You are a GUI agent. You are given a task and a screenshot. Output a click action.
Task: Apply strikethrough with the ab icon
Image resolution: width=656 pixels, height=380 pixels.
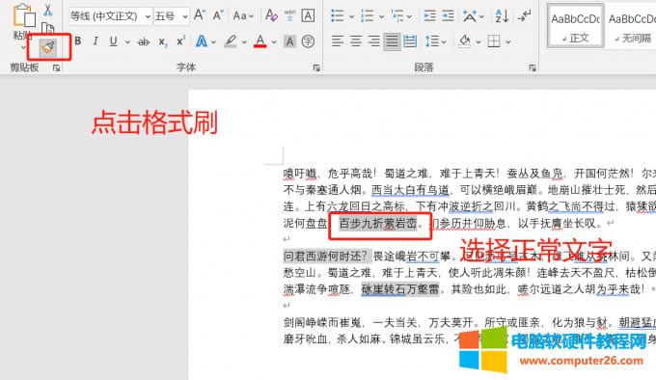(144, 41)
